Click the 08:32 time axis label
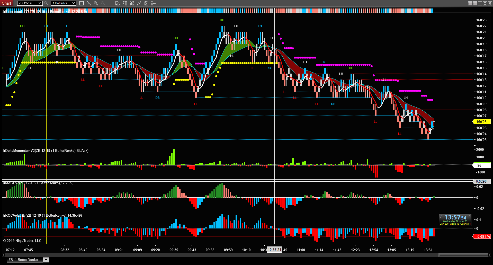The height and width of the screenshot is (265, 493). point(65,250)
